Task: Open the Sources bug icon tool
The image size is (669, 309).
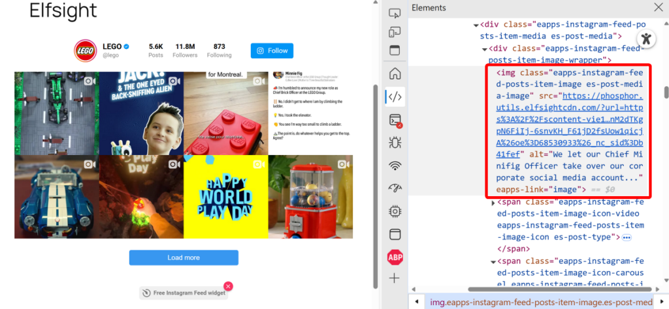Action: pos(395,142)
